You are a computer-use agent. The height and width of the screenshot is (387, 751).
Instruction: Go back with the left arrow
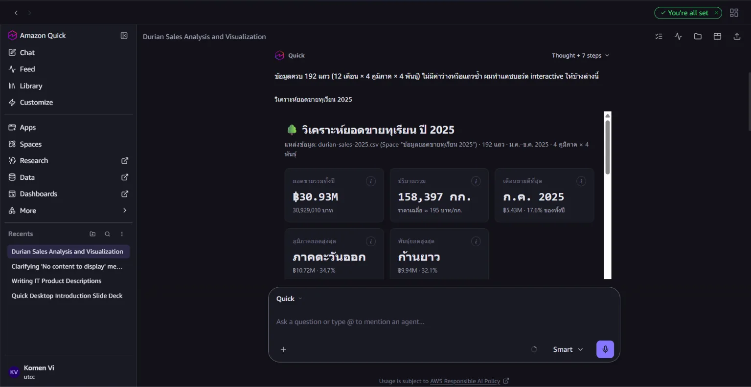point(16,13)
